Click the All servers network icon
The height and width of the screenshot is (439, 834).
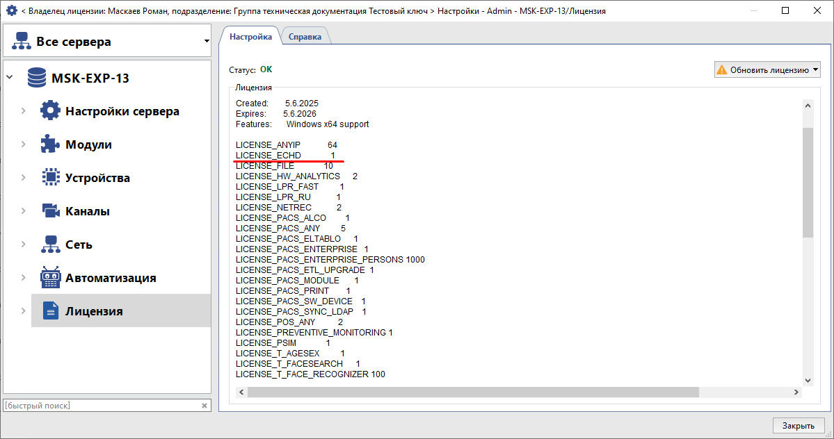point(22,41)
